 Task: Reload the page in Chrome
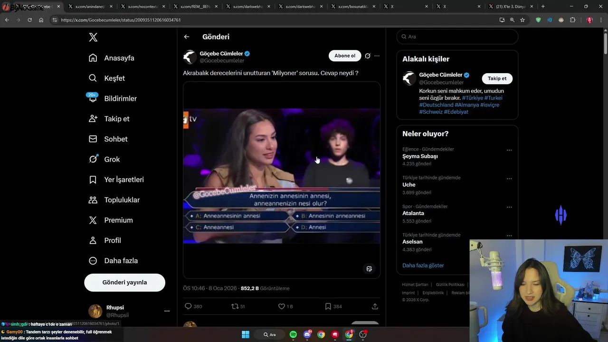coord(29,20)
